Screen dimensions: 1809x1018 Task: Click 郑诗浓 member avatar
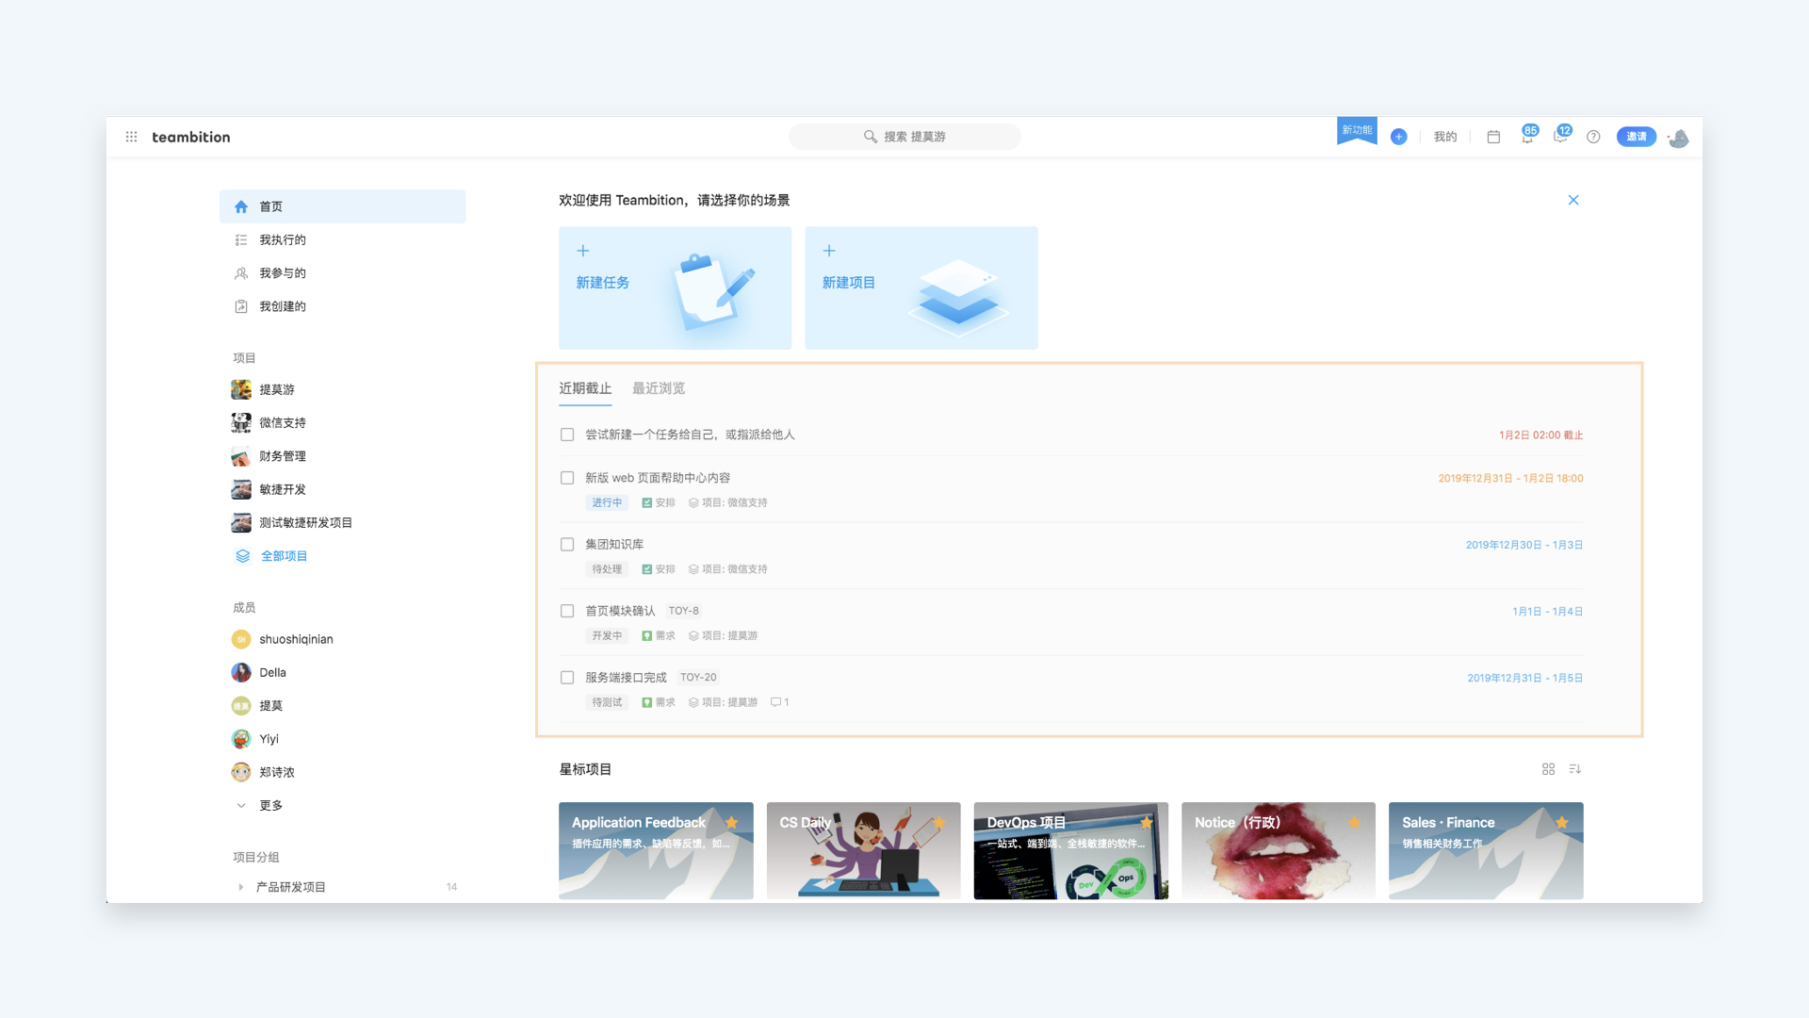coord(241,772)
